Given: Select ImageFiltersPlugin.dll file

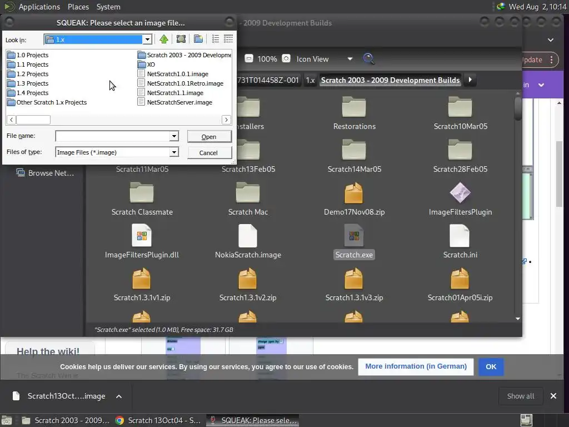Looking at the screenshot, I should coord(142,242).
